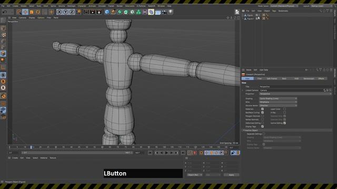
Task: Open the blue Cube primitive icon
Action: click(x=107, y=12)
